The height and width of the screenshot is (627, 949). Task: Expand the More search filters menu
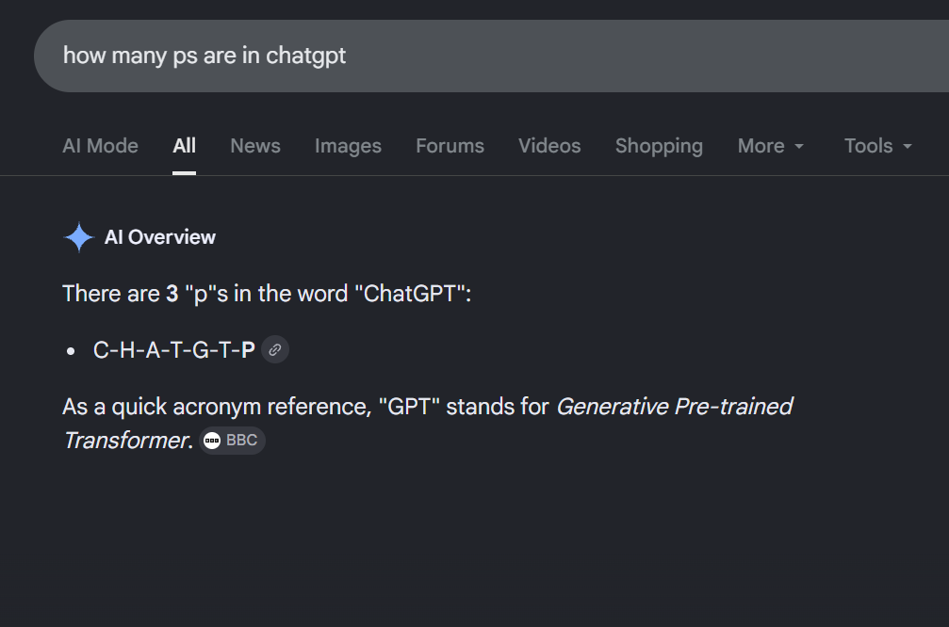pyautogui.click(x=771, y=146)
